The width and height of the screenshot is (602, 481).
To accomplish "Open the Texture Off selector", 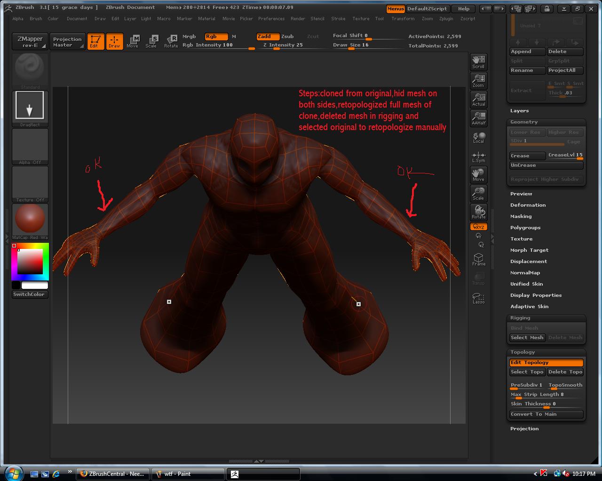I will pos(30,184).
